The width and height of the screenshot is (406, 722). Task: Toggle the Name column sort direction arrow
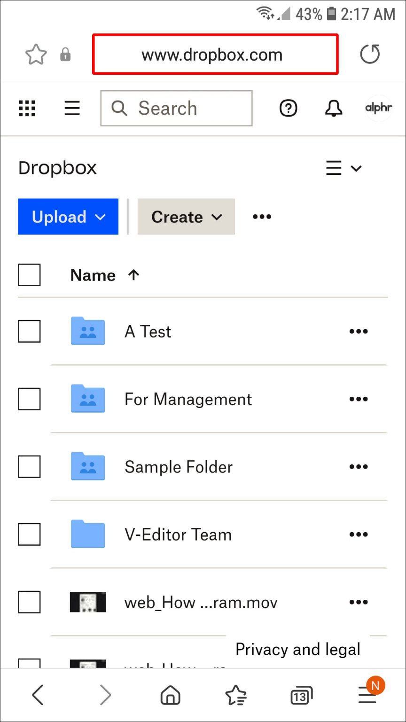133,275
